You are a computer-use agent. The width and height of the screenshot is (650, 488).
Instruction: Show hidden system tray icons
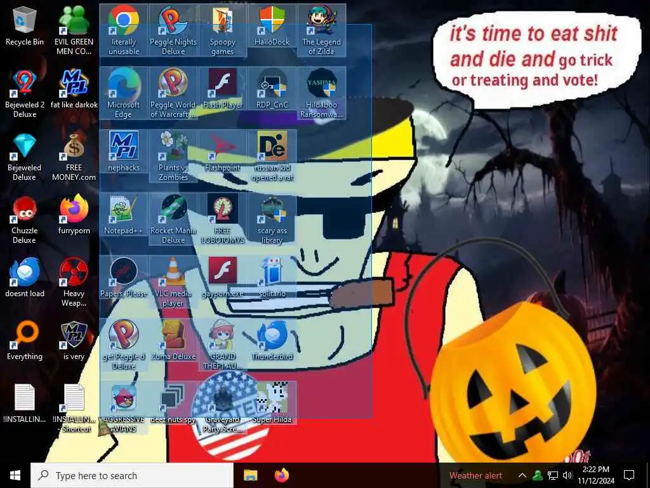coord(522,475)
